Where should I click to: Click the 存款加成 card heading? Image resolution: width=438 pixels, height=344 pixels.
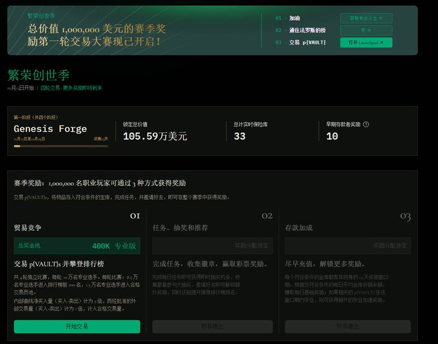click(x=299, y=228)
